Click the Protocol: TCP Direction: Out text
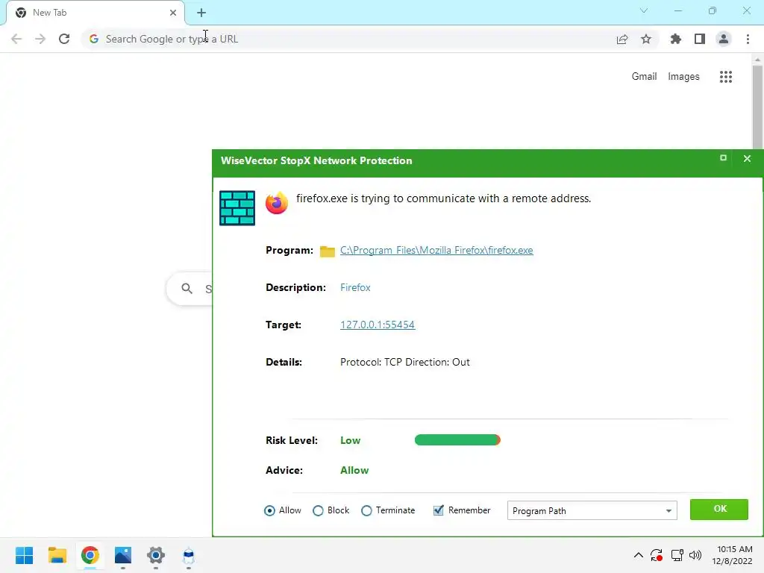 click(x=405, y=362)
